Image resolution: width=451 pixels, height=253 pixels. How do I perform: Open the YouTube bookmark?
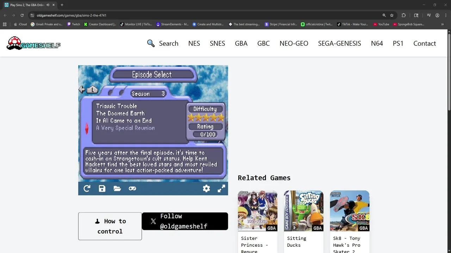(381, 24)
